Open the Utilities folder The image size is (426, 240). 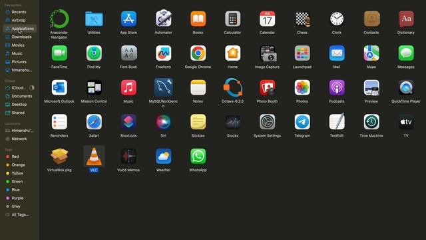click(x=94, y=19)
